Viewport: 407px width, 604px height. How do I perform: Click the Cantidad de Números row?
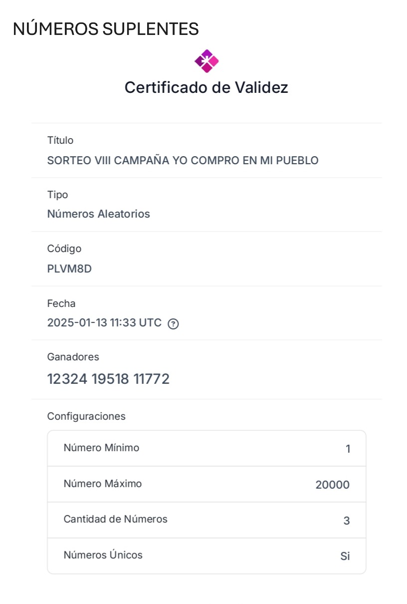click(206, 520)
